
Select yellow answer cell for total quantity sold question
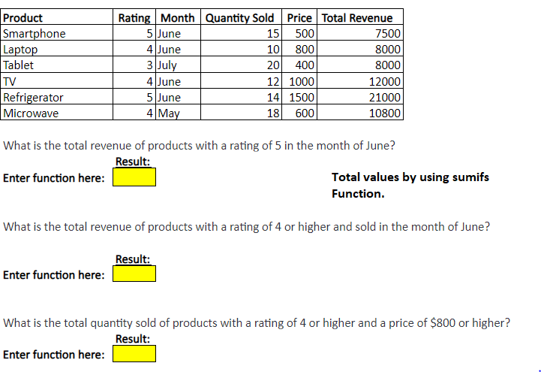[x=134, y=354]
